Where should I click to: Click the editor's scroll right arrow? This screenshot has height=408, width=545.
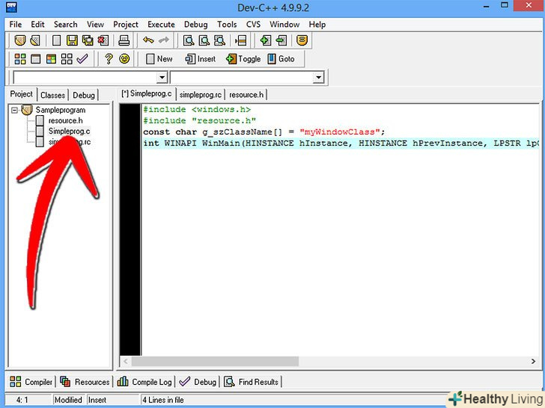pyautogui.click(x=533, y=361)
